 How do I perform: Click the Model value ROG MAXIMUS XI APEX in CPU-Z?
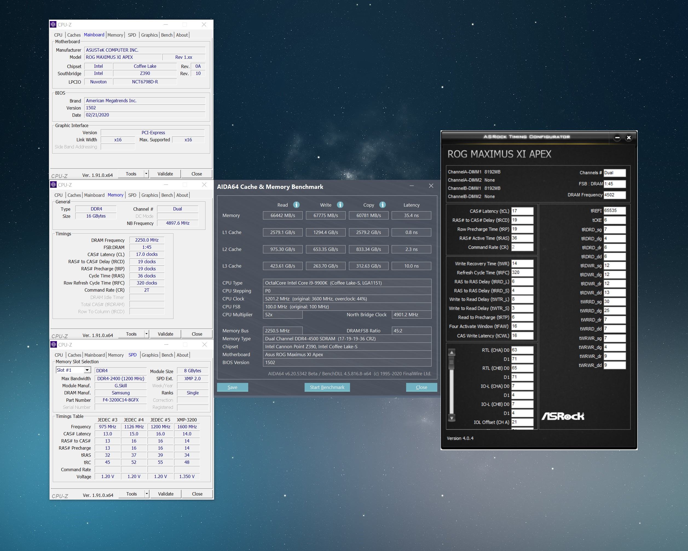point(123,57)
